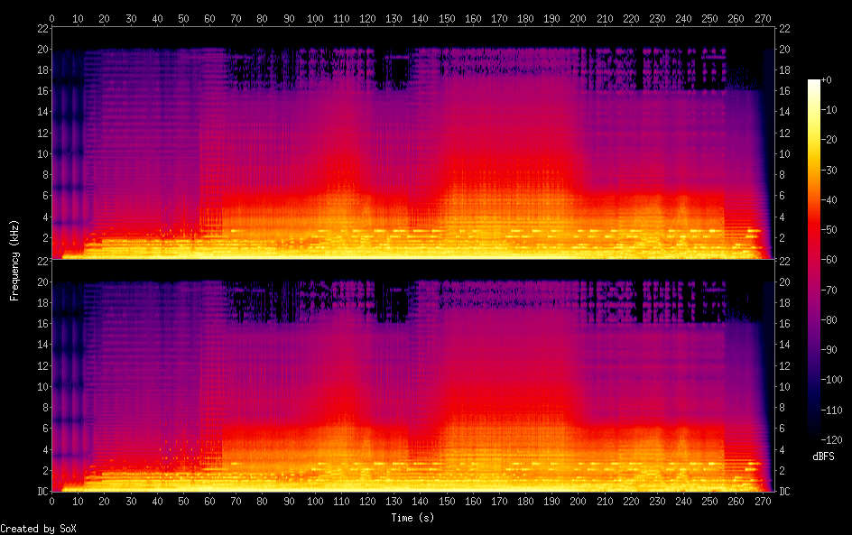Image resolution: width=852 pixels, height=535 pixels.
Task: Select the 0 second tick on top time axis
Action: (x=52, y=17)
